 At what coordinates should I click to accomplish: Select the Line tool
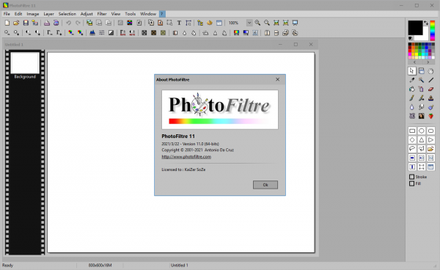point(430,80)
